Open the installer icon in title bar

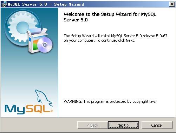[4, 4]
